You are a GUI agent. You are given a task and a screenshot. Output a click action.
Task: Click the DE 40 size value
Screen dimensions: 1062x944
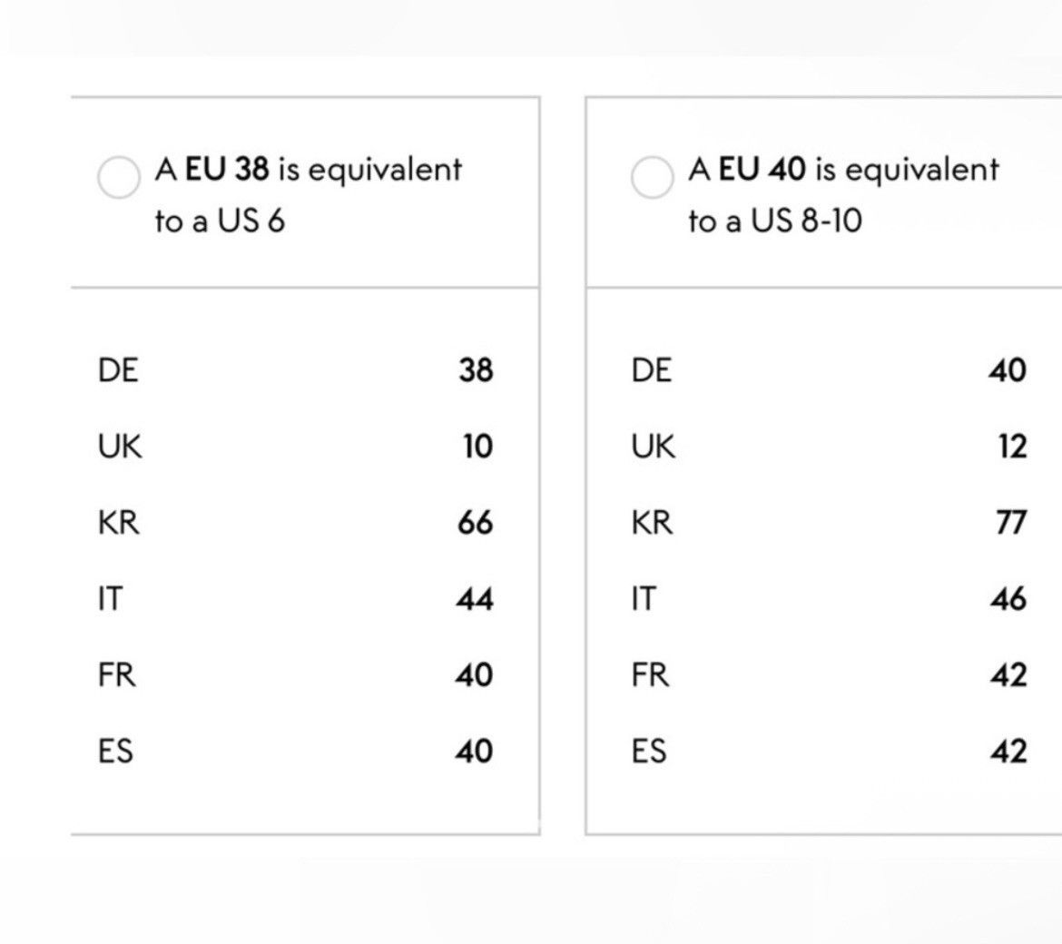point(1008,370)
